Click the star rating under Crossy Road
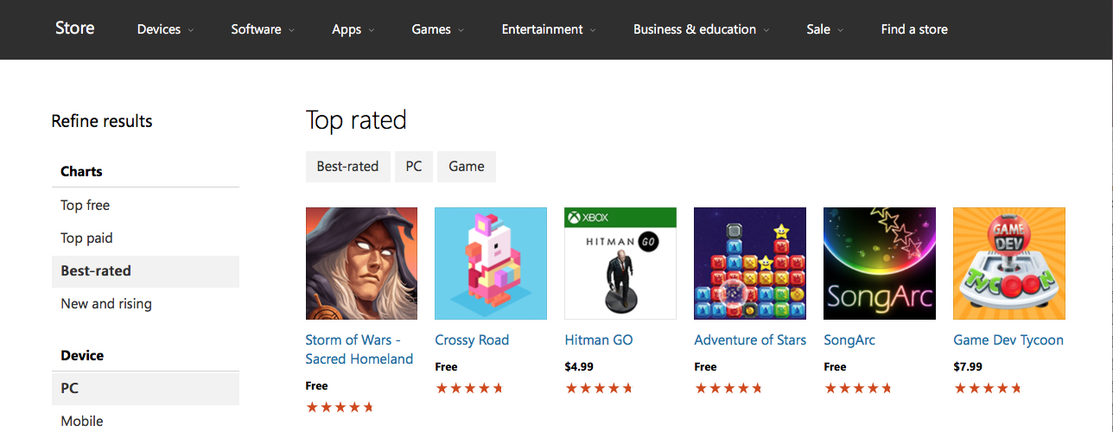1113x432 pixels. pyautogui.click(x=469, y=388)
